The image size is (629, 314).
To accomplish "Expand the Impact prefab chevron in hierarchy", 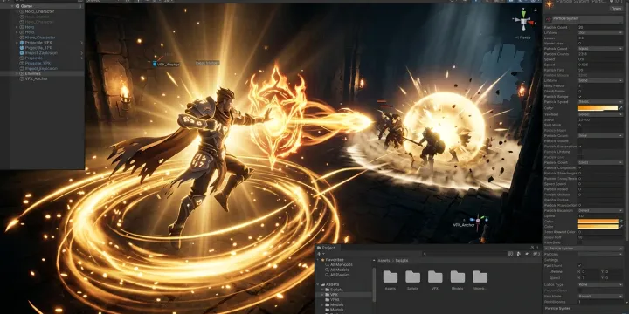I will click(82, 53).
